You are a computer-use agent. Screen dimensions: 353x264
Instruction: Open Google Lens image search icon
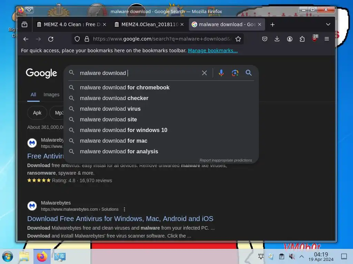click(x=235, y=73)
